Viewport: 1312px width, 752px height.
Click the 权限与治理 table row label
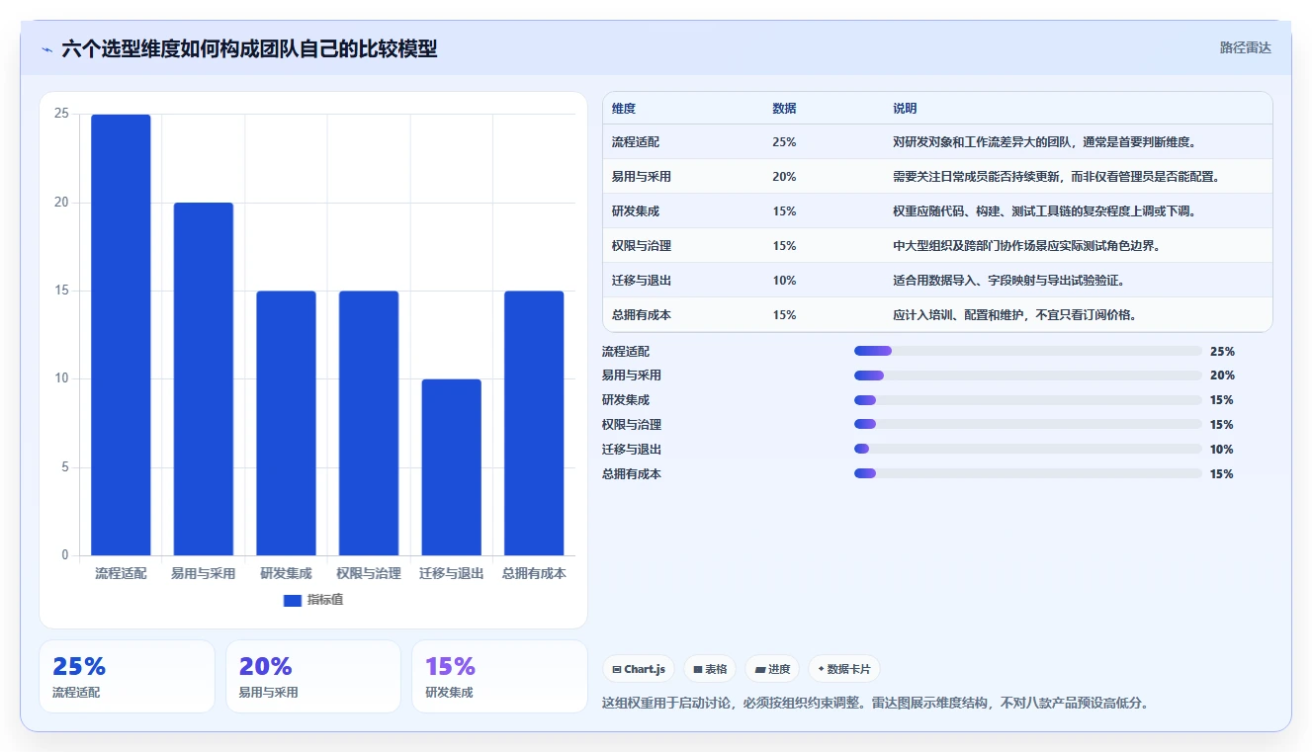642,246
